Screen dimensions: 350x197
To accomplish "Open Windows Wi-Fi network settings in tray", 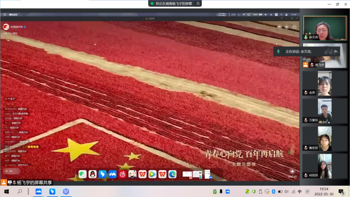I will (x=293, y=192).
